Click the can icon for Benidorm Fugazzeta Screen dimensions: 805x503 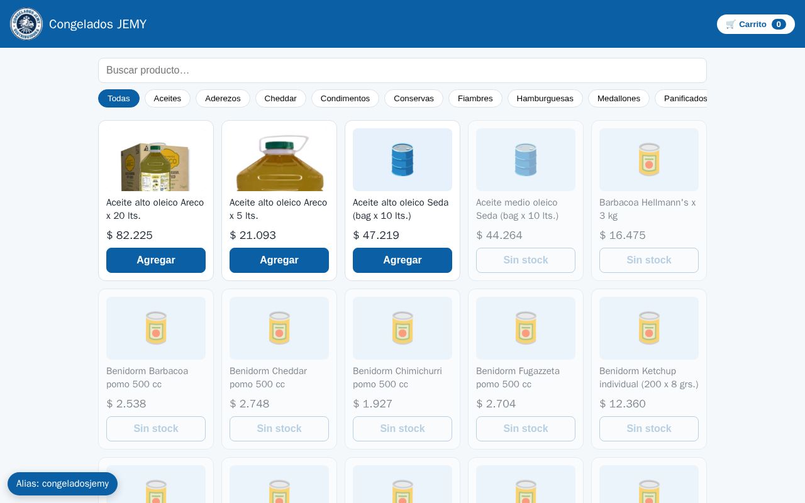526,328
